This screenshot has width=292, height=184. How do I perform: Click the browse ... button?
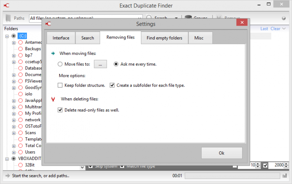[x=100, y=64]
